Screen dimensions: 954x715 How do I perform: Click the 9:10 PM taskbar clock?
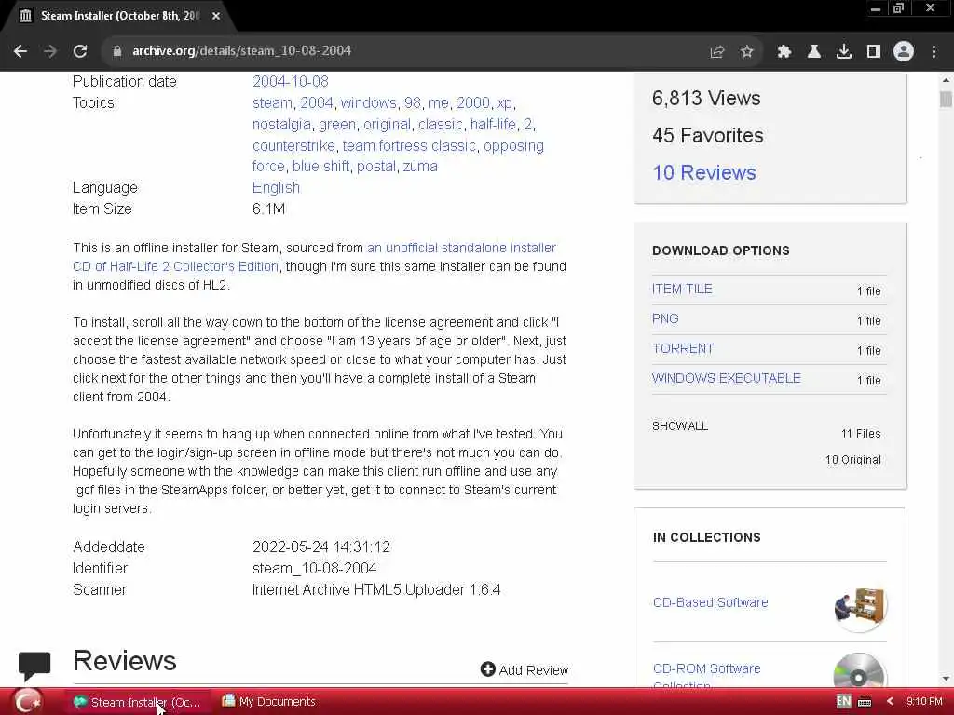pos(924,702)
